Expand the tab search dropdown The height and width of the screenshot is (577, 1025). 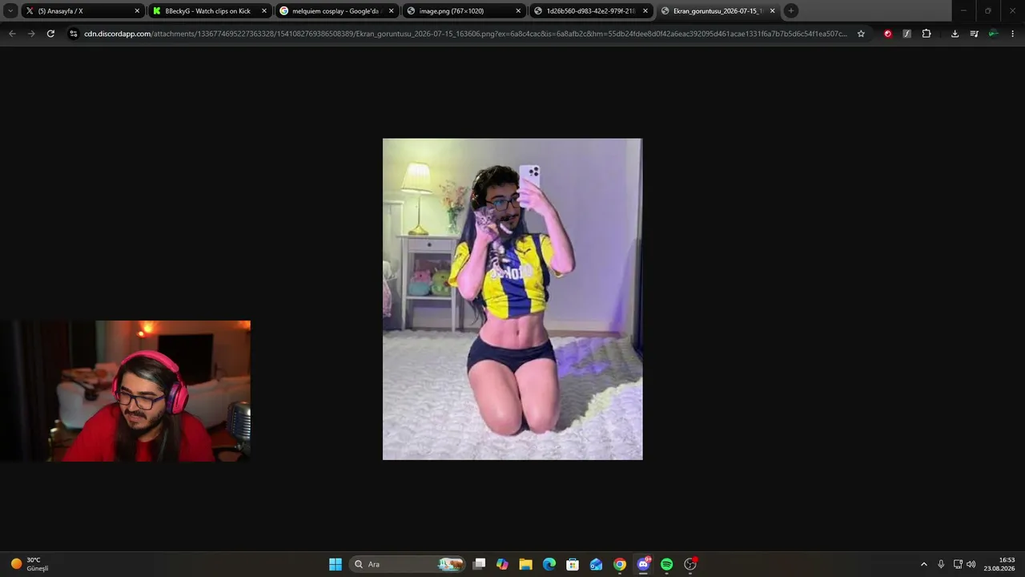[x=10, y=11]
